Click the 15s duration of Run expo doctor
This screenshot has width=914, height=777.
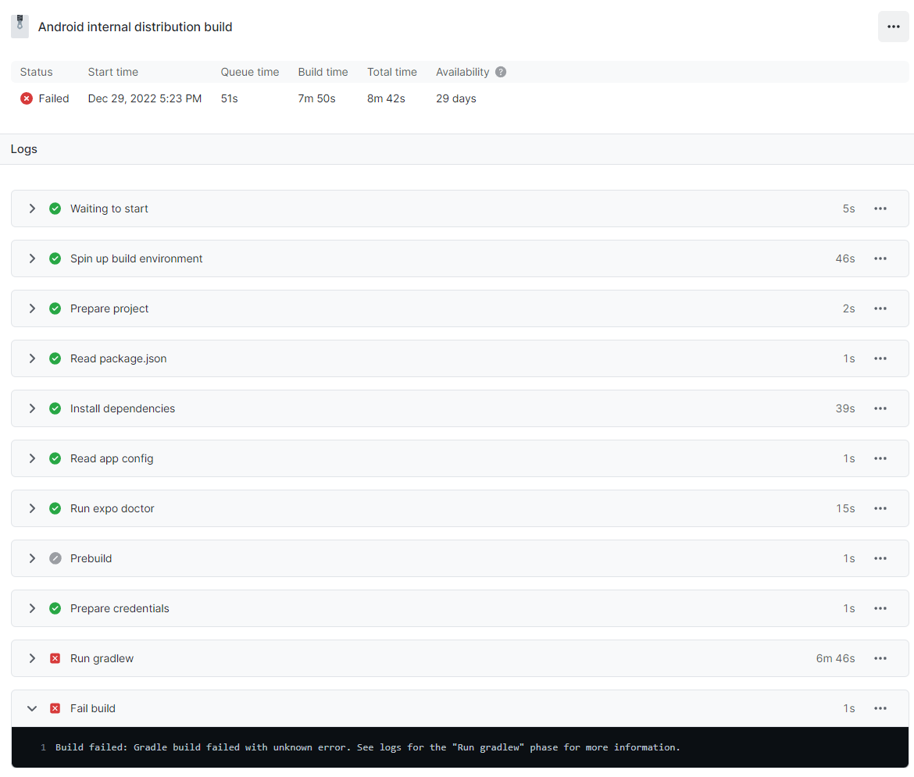pos(845,509)
